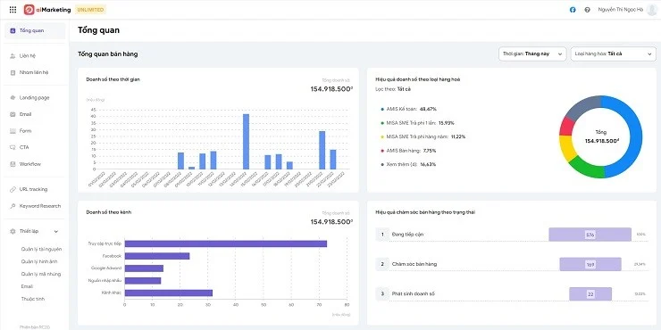Click the Landing page icon
This screenshot has width=661, height=330.
(13, 97)
